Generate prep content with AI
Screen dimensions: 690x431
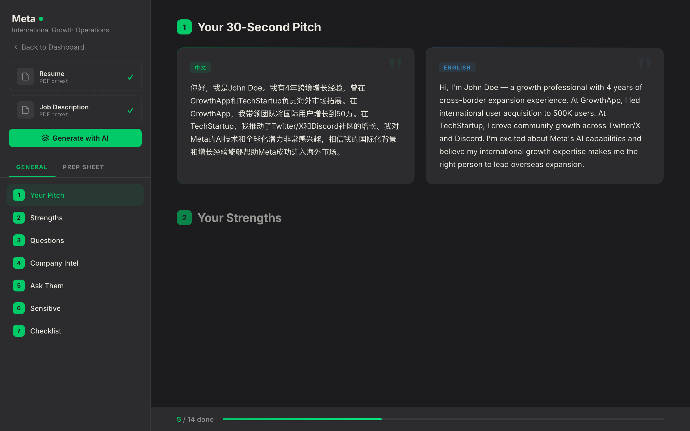[75, 138]
